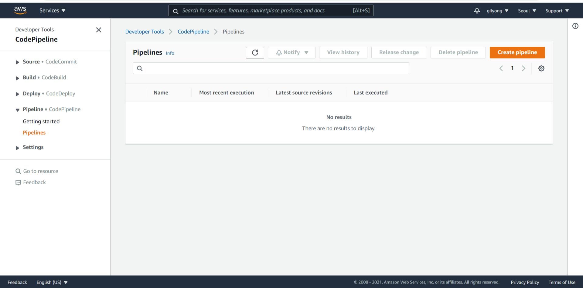Go to previous page of pipelines

[x=501, y=69]
